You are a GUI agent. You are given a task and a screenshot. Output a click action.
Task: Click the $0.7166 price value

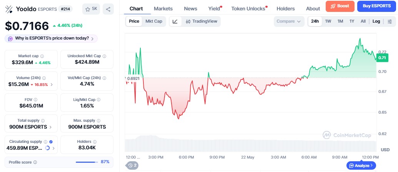click(27, 26)
